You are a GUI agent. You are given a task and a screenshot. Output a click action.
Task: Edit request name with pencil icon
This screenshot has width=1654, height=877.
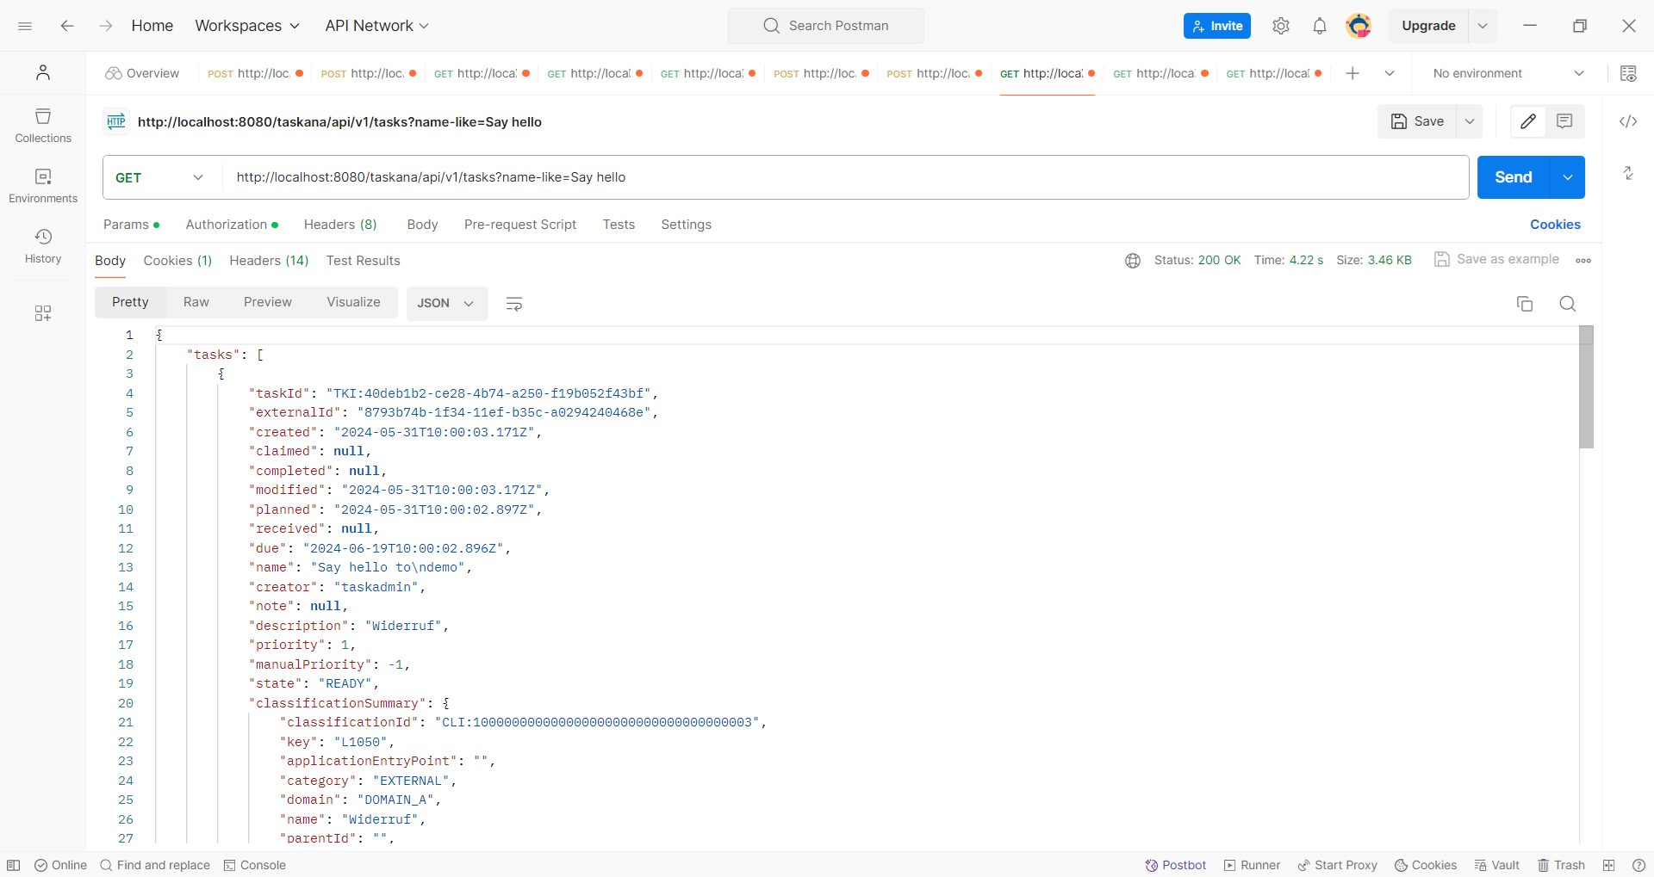click(x=1528, y=121)
